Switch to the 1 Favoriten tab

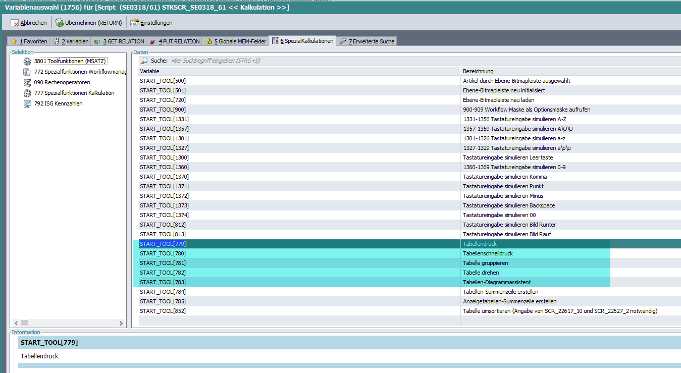[29, 41]
